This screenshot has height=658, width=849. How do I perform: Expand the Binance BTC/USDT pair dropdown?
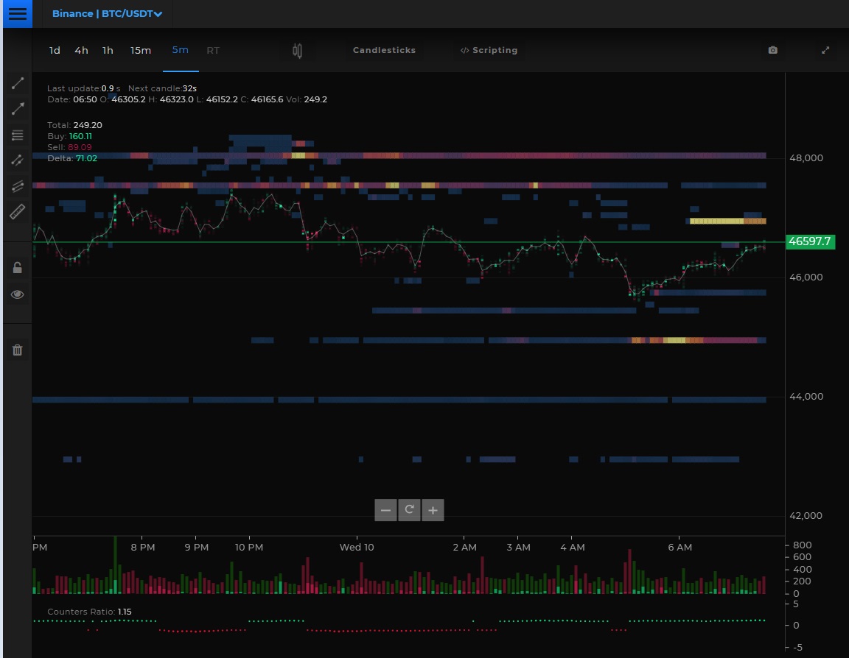pyautogui.click(x=107, y=13)
